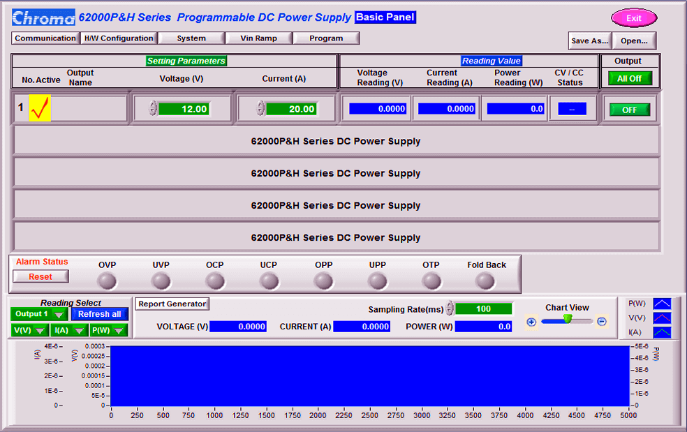Viewport: 687px width, 432px height.
Task: Click the Refresh all button
Action: click(99, 314)
